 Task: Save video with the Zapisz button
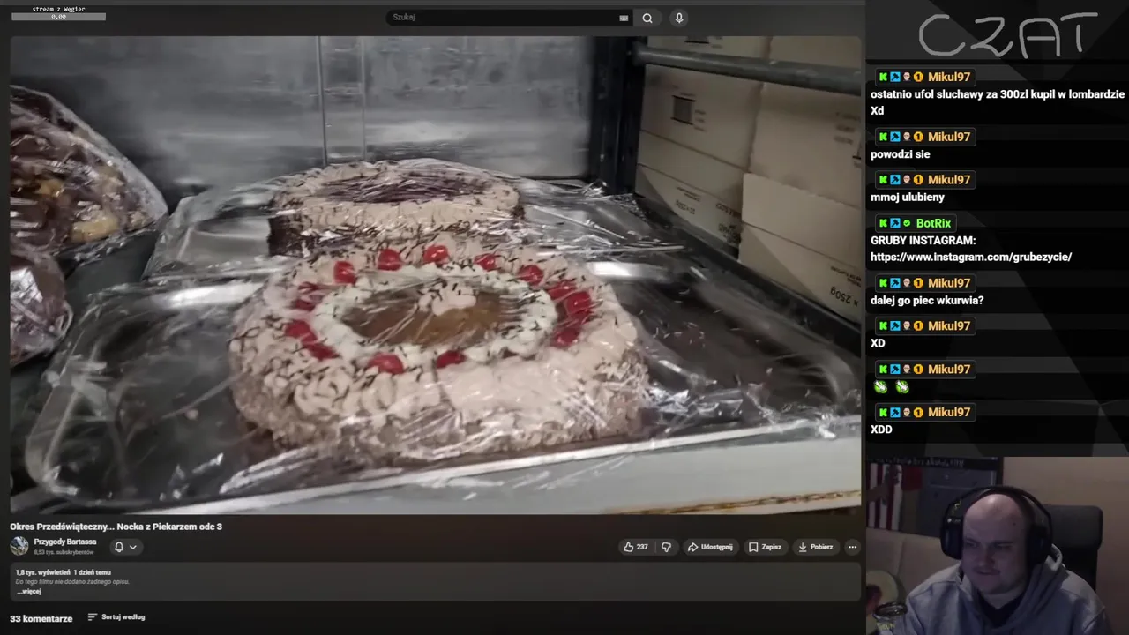click(x=765, y=547)
